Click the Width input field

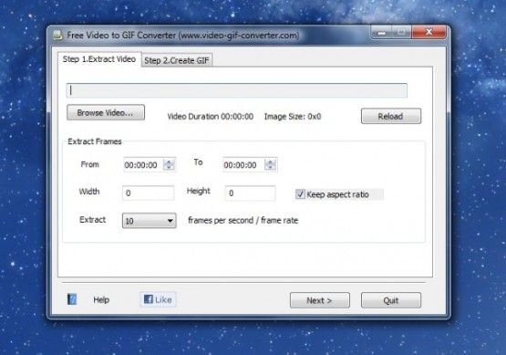point(148,193)
